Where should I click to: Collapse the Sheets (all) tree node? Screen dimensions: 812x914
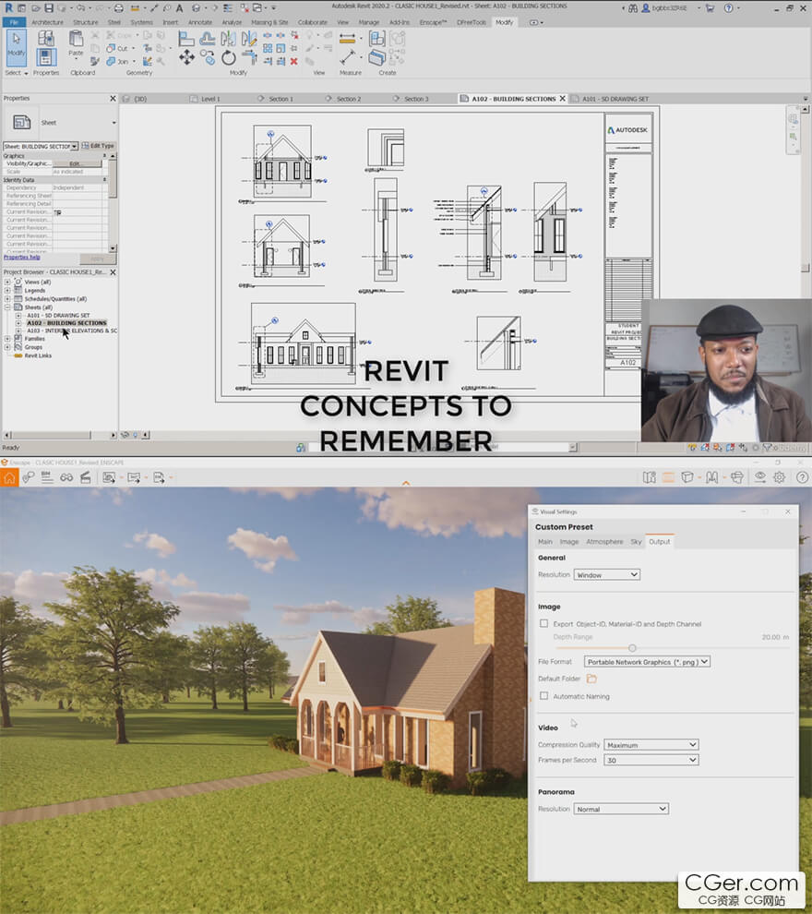click(7, 307)
